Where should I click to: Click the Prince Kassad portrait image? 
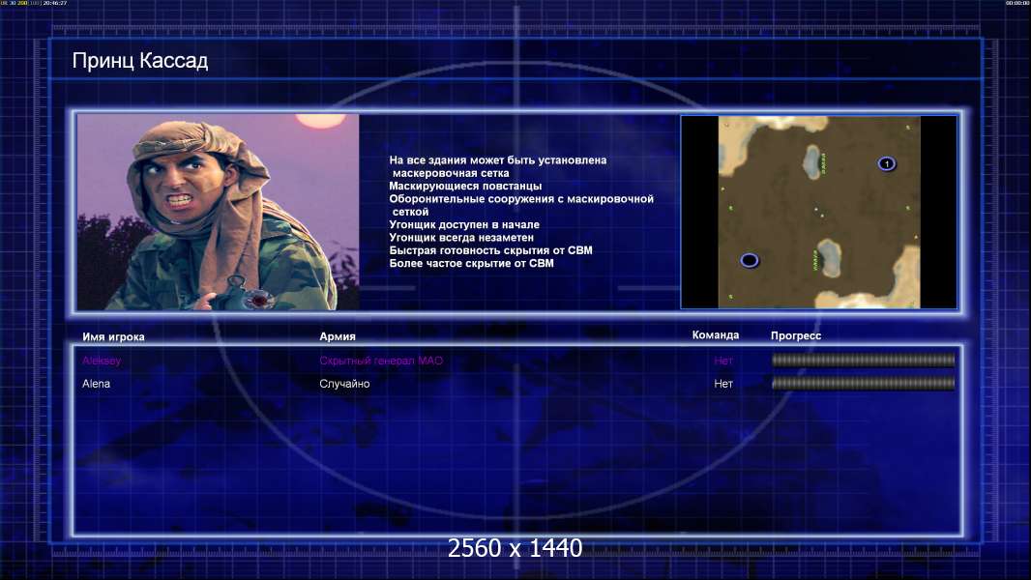[x=219, y=212]
